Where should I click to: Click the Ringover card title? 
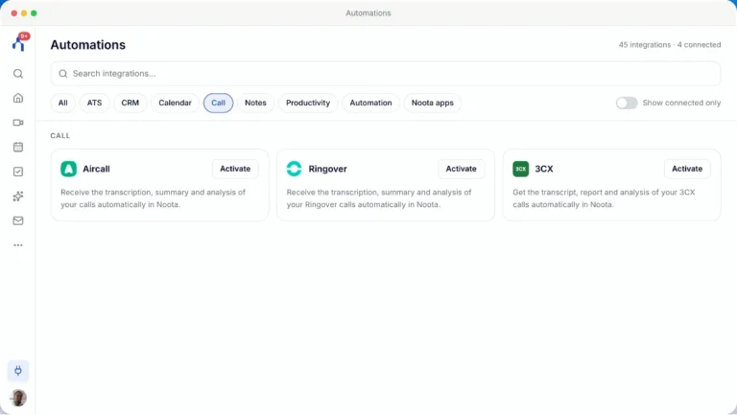click(x=327, y=169)
